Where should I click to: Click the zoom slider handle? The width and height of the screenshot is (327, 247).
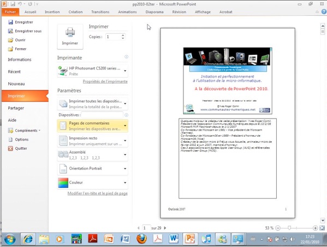289,228
